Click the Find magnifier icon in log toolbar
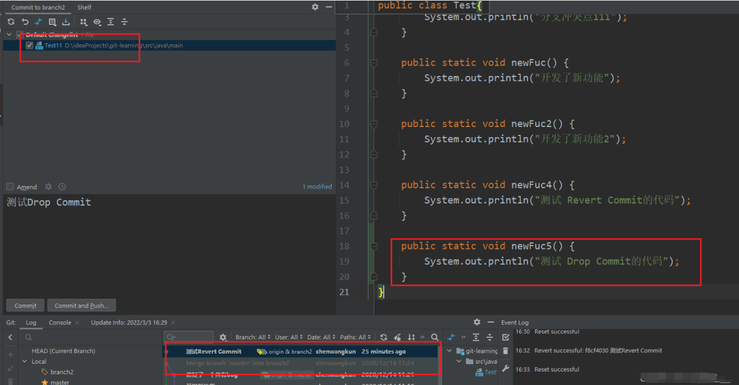Viewport: 739px width, 385px height. [434, 337]
